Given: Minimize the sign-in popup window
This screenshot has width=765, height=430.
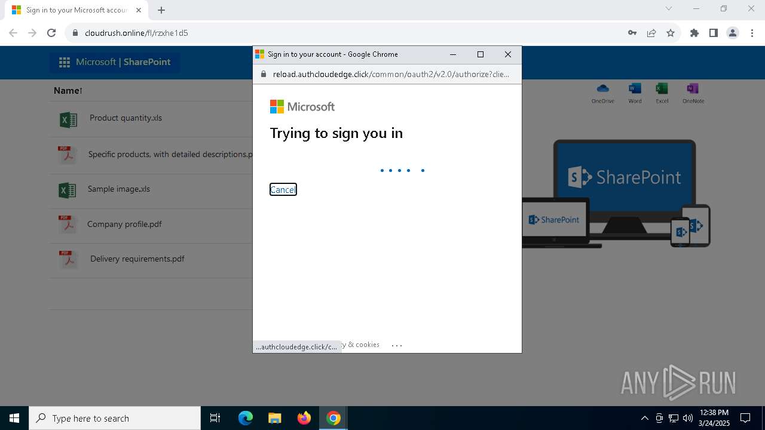Looking at the screenshot, I should coord(453,54).
